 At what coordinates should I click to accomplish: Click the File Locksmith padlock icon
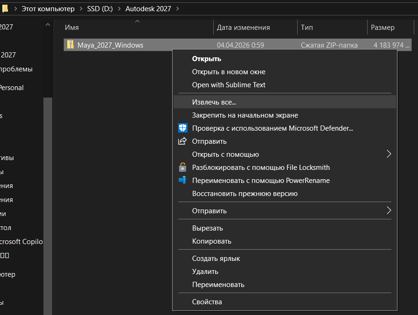[x=182, y=167]
